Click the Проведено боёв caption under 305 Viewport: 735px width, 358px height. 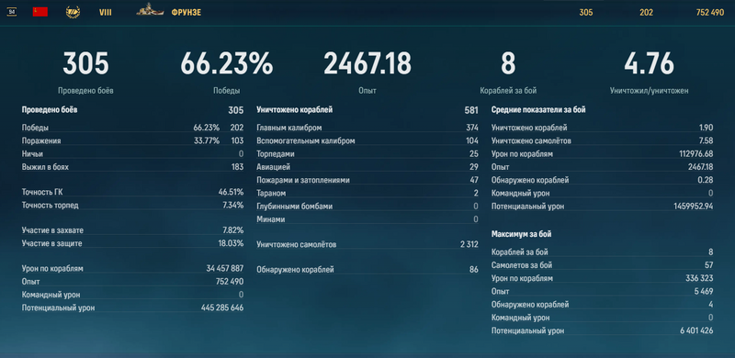[85, 91]
